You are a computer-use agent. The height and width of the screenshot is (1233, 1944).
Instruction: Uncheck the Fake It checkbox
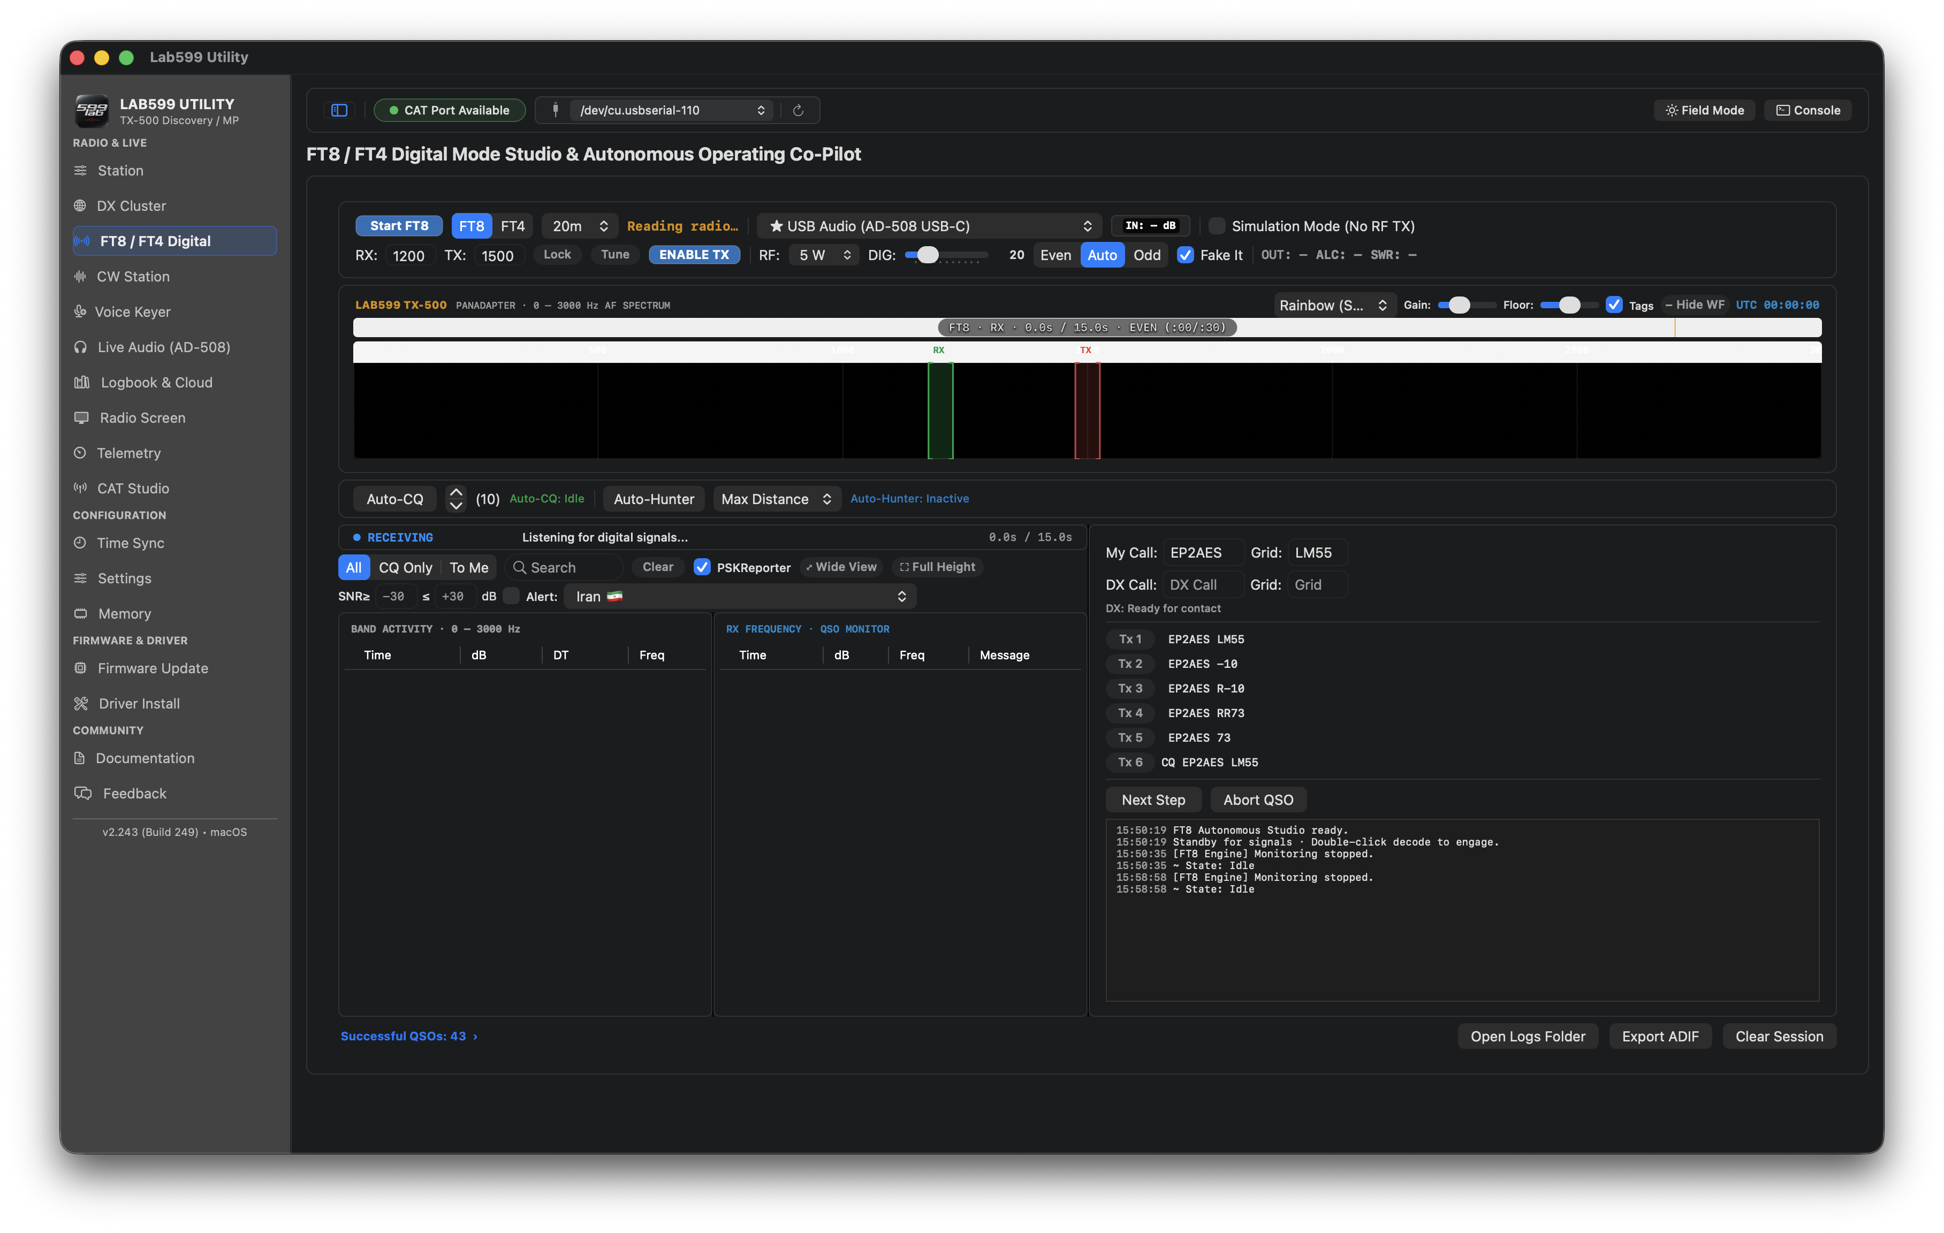[1185, 255]
